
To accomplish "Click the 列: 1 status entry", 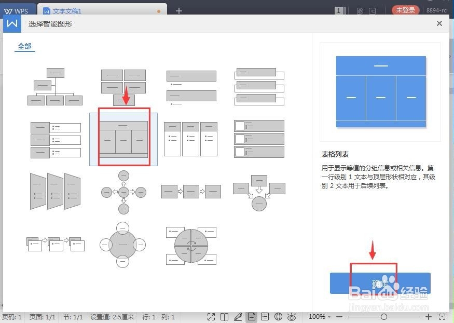I will point(168,317).
